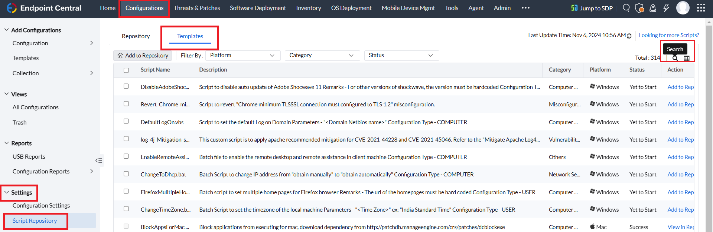Viewport: 713px width, 232px height.
Task: Select the ChangeToDhcp.bat row checkbox
Action: [126, 174]
